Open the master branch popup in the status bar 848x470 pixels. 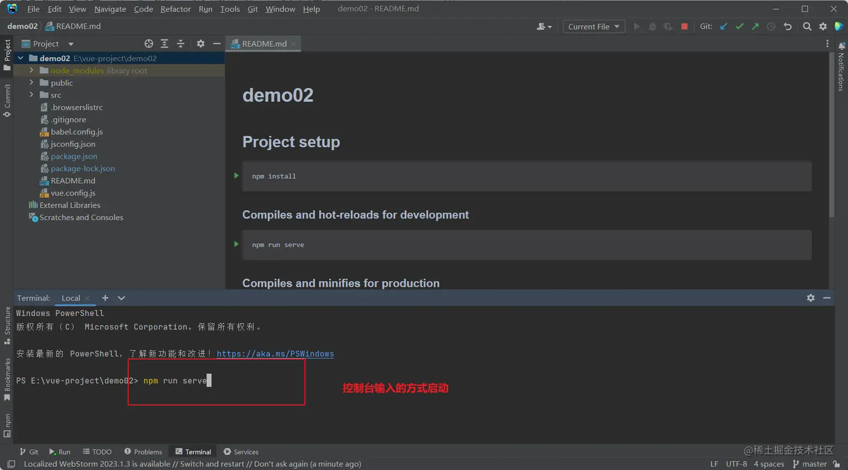pyautogui.click(x=809, y=464)
